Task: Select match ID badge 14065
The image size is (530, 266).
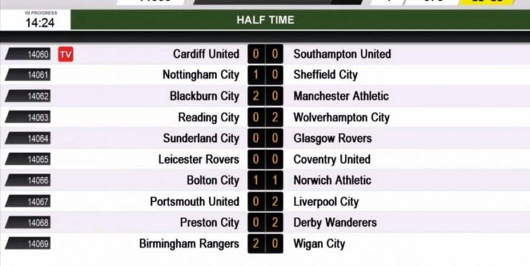Action: click(x=28, y=159)
